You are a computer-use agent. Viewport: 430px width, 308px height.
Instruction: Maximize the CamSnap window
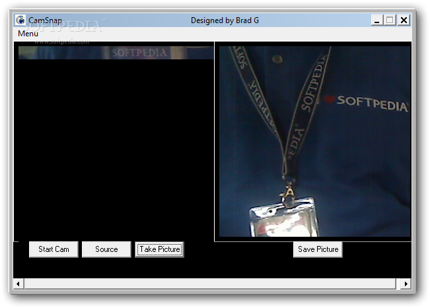tap(390, 20)
